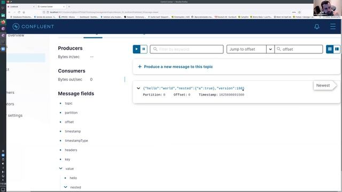Click the Timestamp value 1625698691560
The image size is (342, 192).
pyautogui.click(x=231, y=95)
